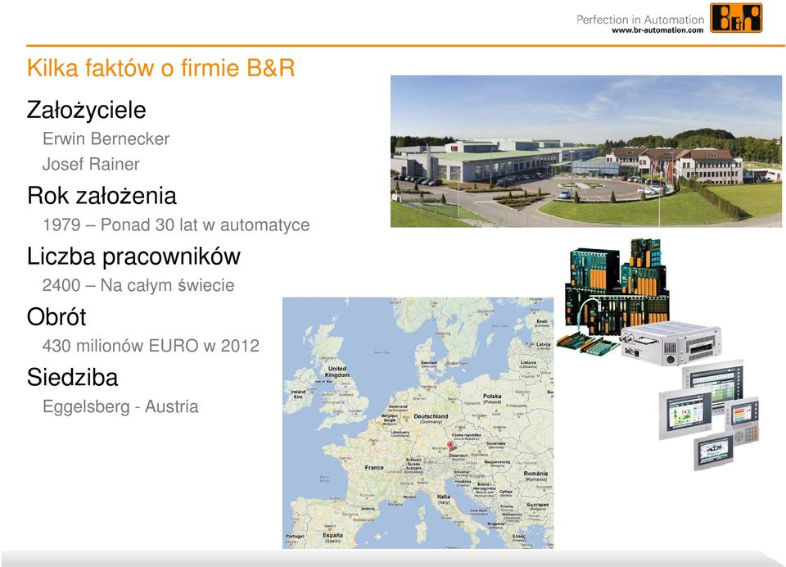Select '2400 – Na całym świecie' line

click(138, 285)
